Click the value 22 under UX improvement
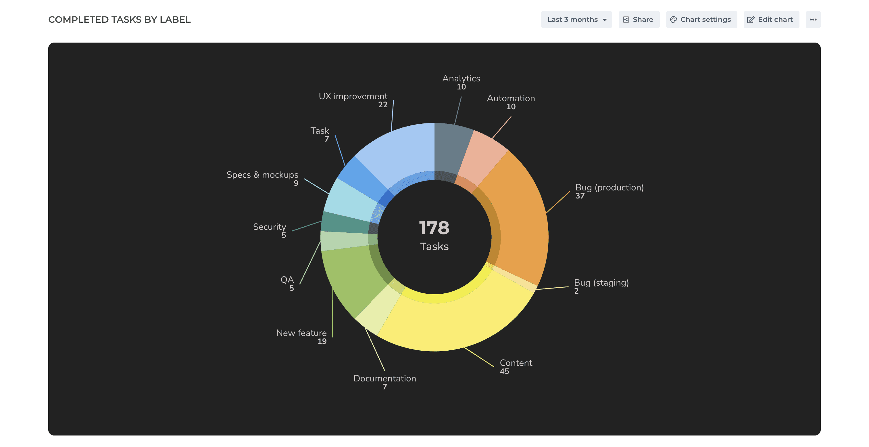 point(383,105)
